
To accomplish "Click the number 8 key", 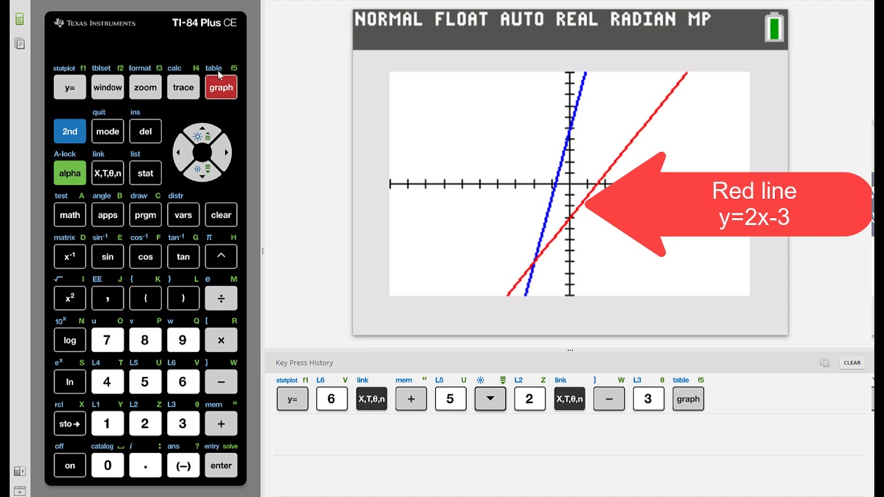I will click(x=145, y=340).
